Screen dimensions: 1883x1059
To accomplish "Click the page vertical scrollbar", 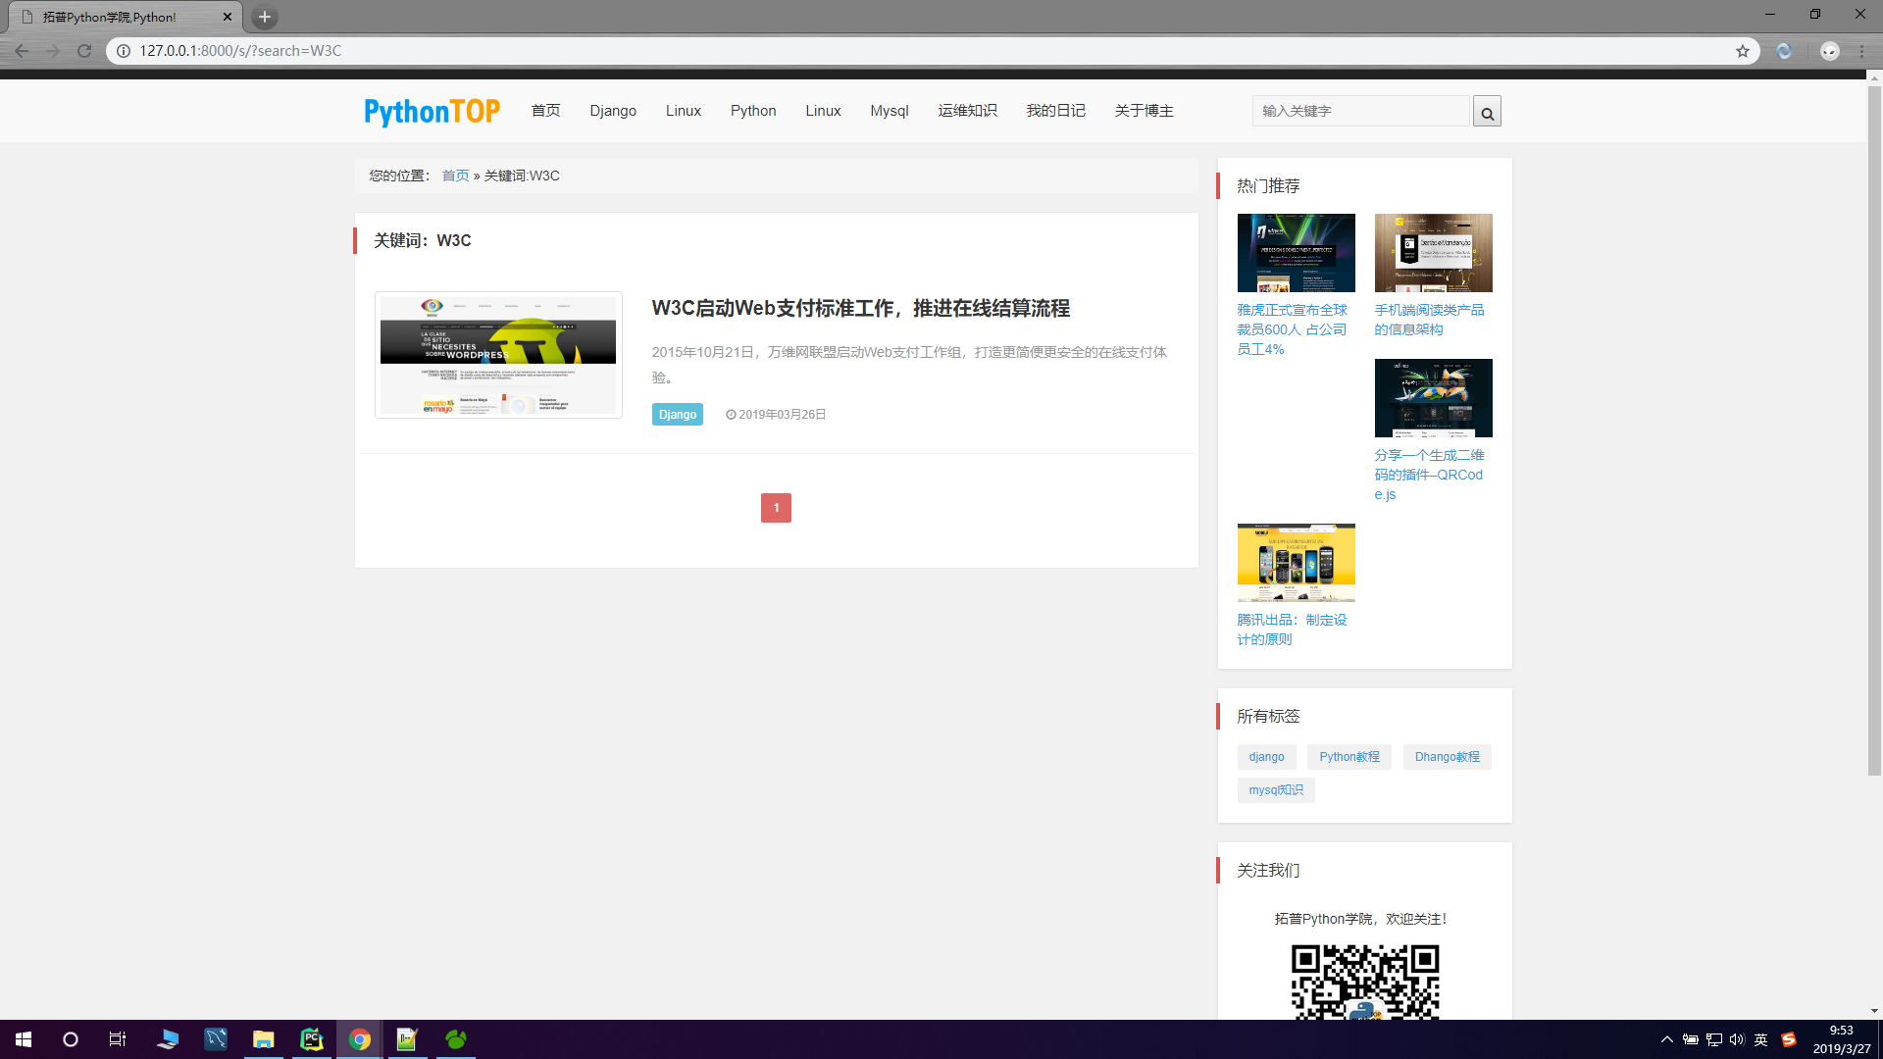I will click(x=1874, y=431).
